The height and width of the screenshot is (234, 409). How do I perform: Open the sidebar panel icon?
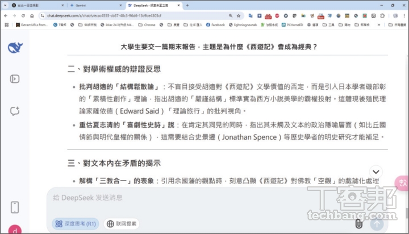coord(15,79)
